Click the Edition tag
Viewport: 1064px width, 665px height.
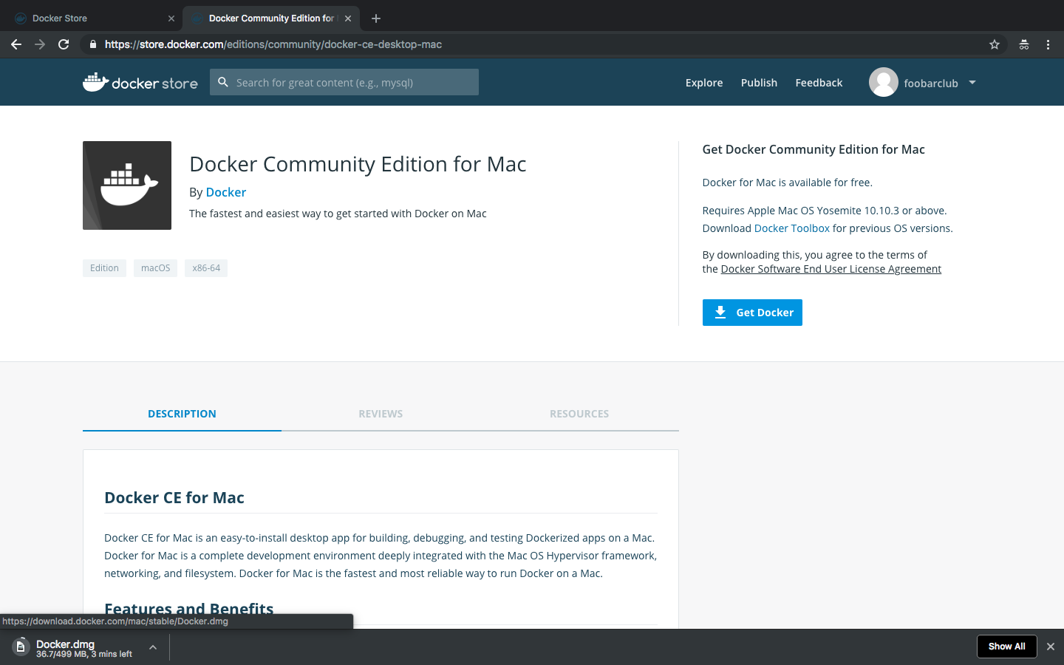tap(104, 268)
